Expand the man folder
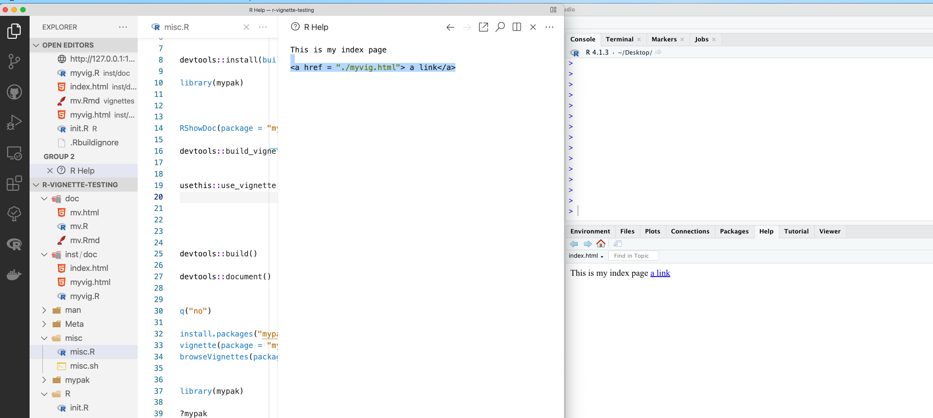The height and width of the screenshot is (418, 933). click(44, 310)
